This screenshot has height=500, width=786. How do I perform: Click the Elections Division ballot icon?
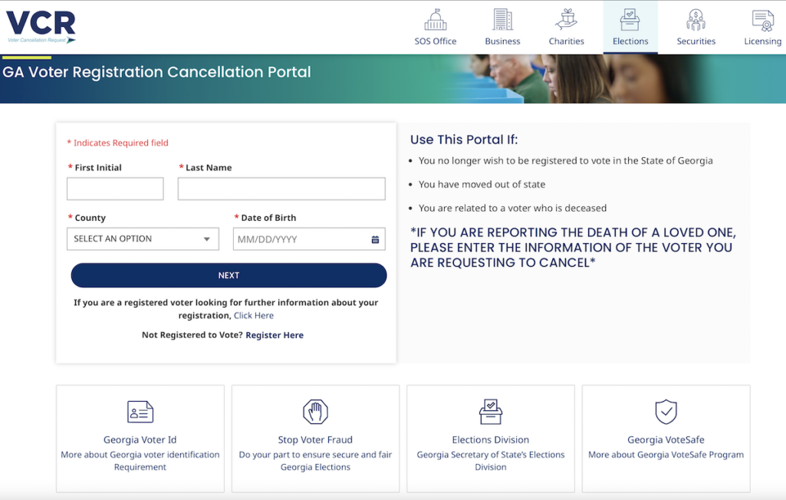[x=490, y=411]
